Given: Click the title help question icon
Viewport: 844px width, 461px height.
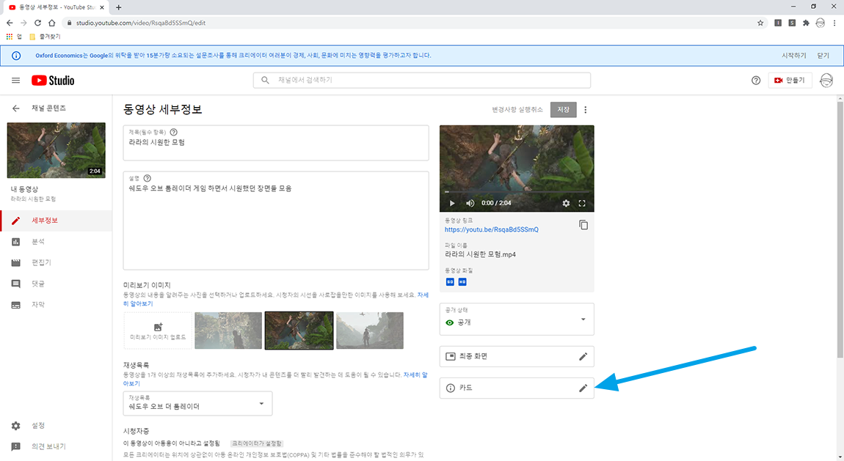Looking at the screenshot, I should click(173, 132).
